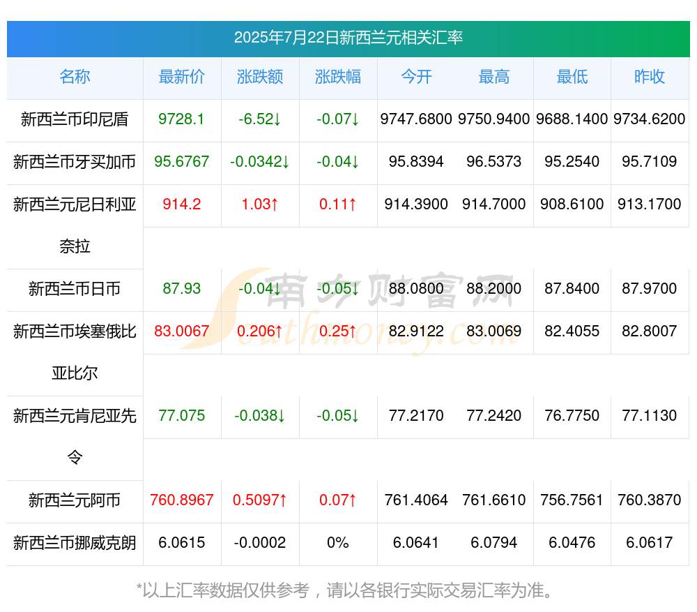Click open value 761.4064

[x=416, y=500]
